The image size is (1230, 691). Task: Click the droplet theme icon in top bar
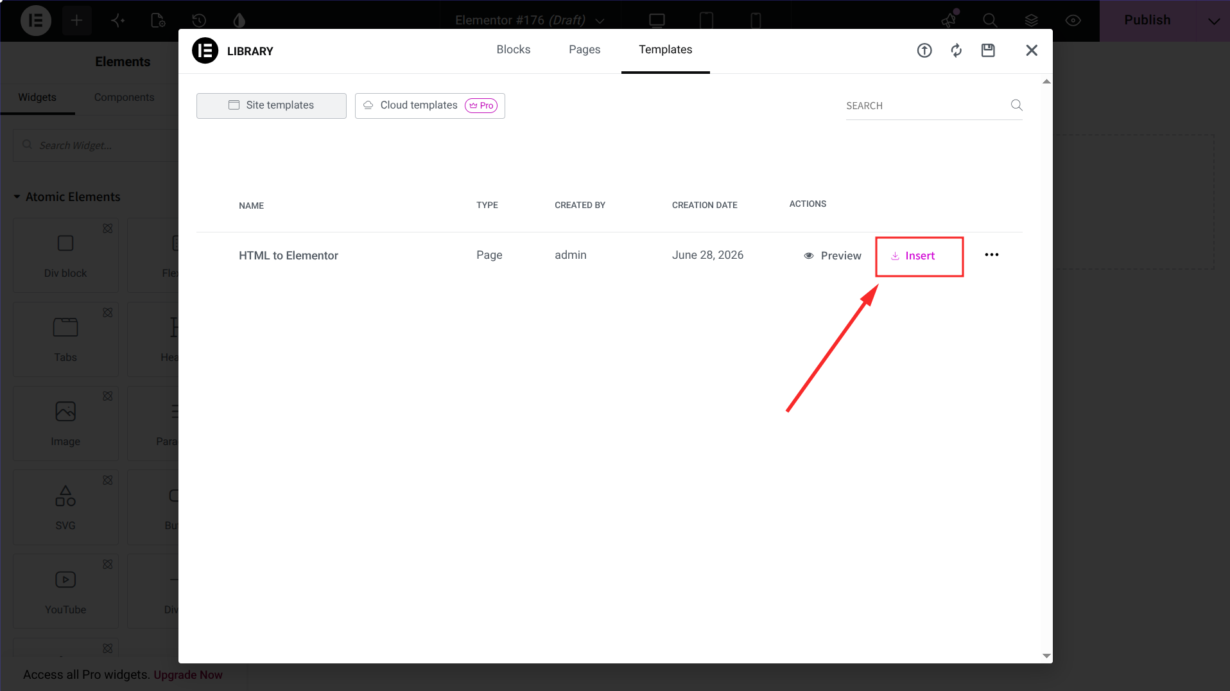point(239,21)
